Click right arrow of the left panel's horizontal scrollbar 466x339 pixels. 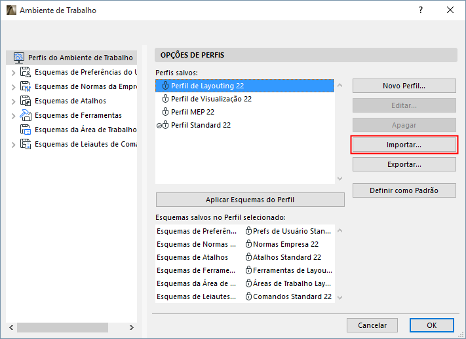point(131,327)
